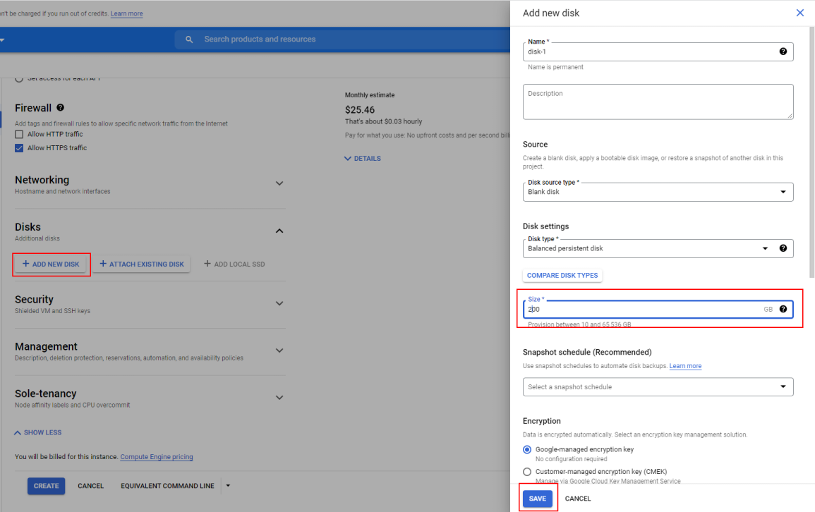This screenshot has height=512, width=815.
Task: Click plus icon on Add Local SSD
Action: point(207,264)
